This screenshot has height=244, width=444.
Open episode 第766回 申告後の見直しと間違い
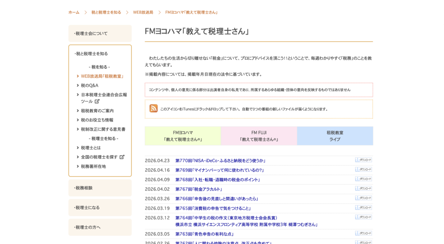click(x=217, y=199)
